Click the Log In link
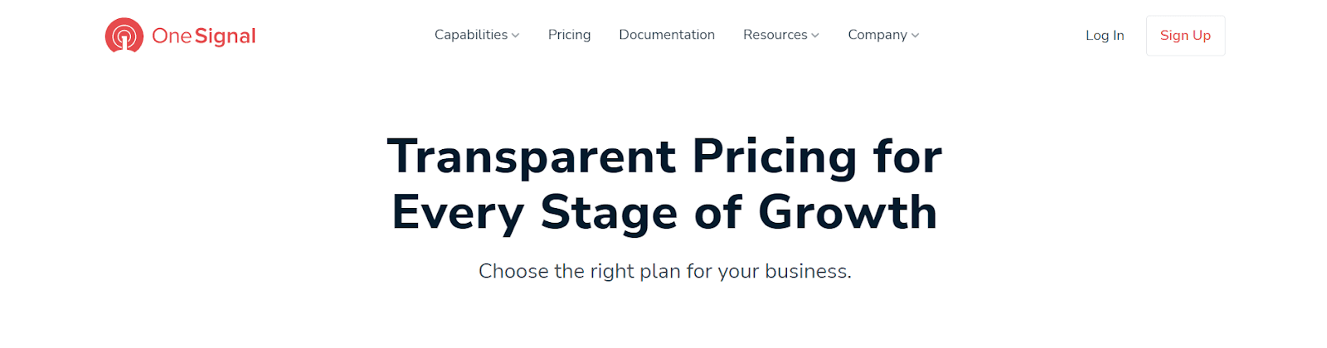The image size is (1327, 348). pos(1105,36)
